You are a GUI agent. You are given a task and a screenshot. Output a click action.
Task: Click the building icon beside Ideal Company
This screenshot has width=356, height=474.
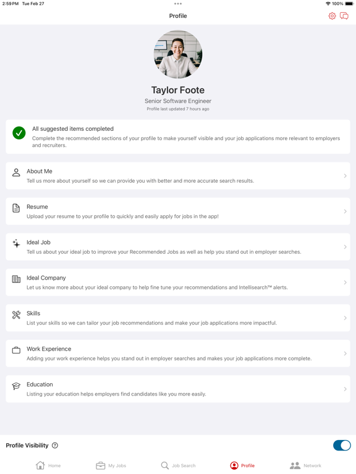point(16,279)
